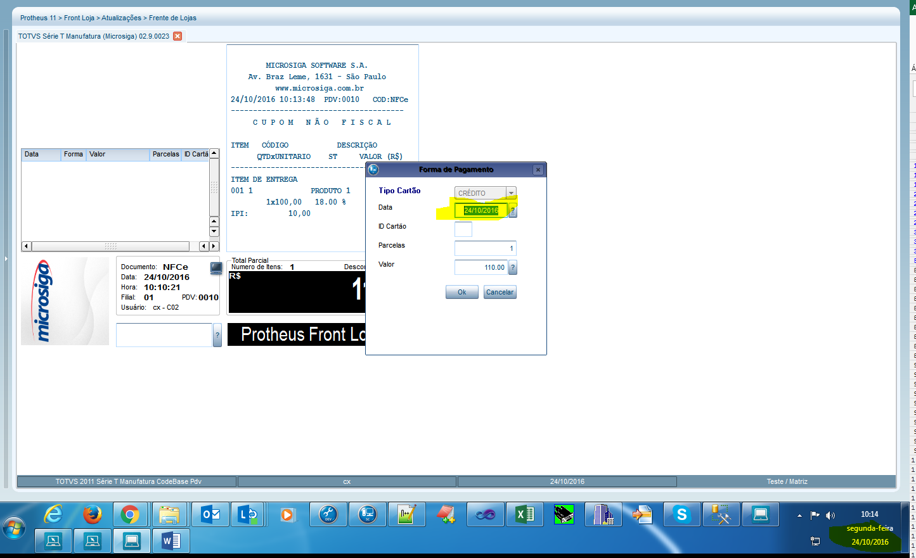
Task: Launch Internet Explorer from taskbar
Action: [x=53, y=514]
